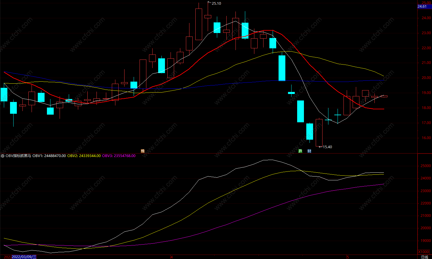
Task: Select the 25.10 peak red candlestick
Action: [x=208, y=17]
